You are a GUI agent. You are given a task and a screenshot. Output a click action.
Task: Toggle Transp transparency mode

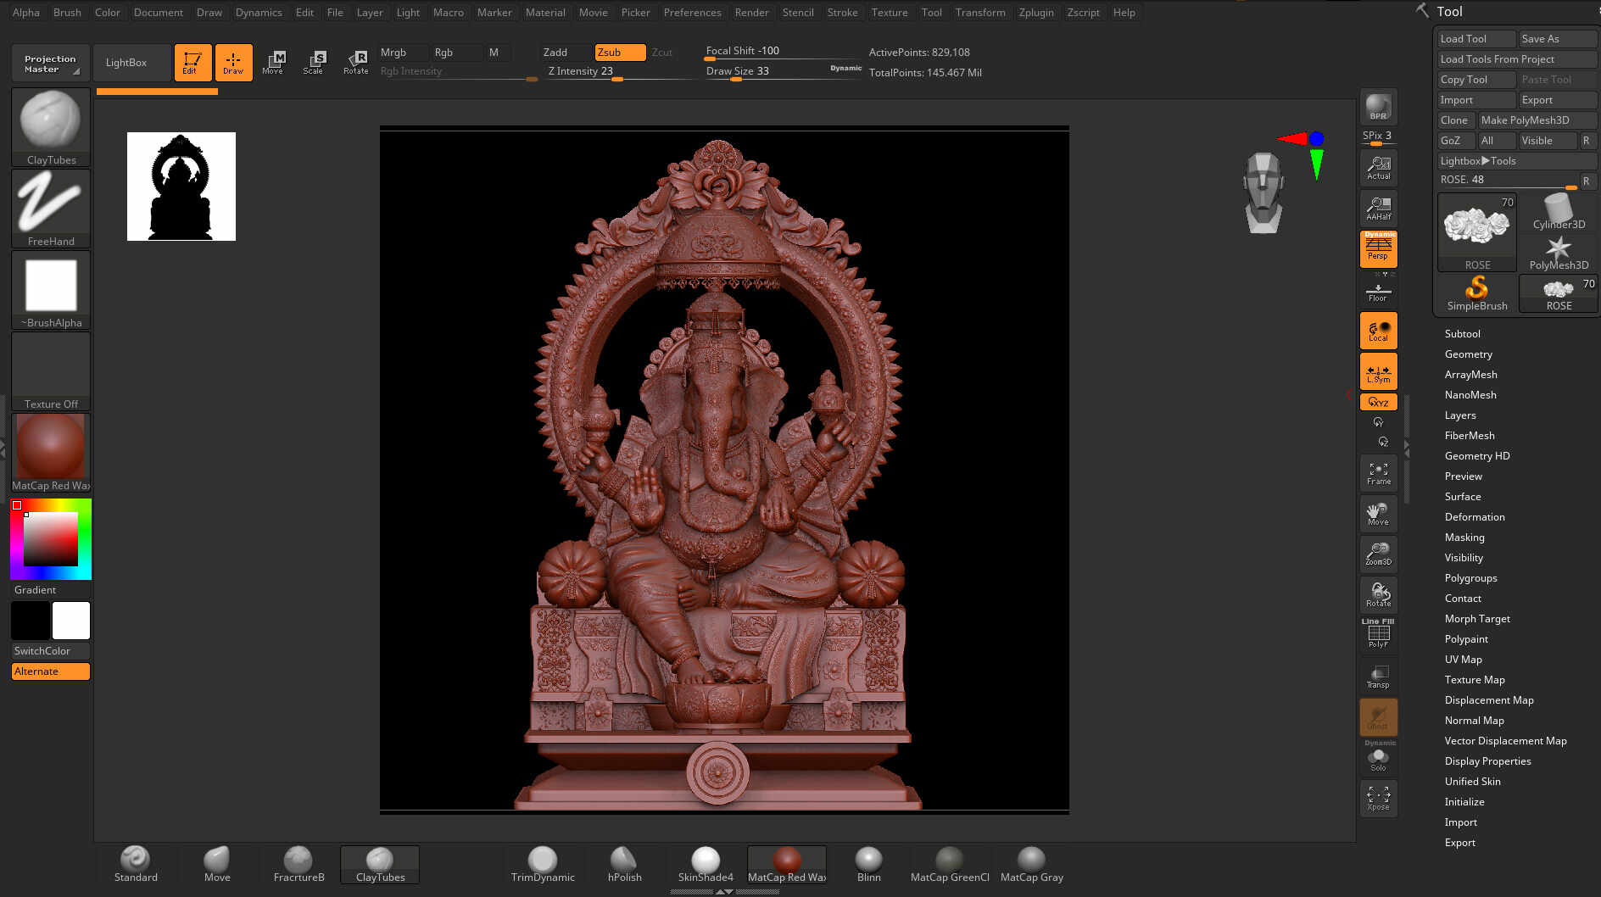pyautogui.click(x=1378, y=676)
